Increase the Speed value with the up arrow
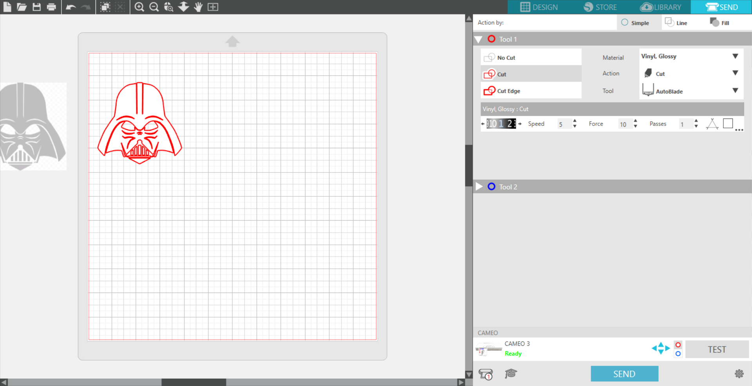Viewport: 752px width, 386px height. (x=575, y=121)
